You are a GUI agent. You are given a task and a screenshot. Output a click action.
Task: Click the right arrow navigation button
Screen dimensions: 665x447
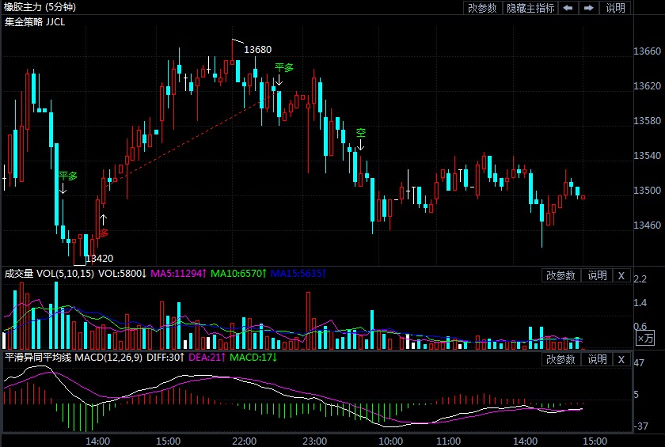point(588,8)
